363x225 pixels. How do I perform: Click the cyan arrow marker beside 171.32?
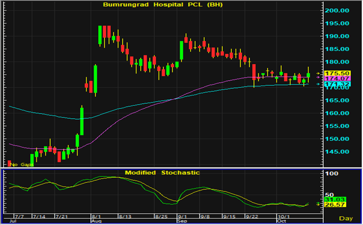[317, 84]
